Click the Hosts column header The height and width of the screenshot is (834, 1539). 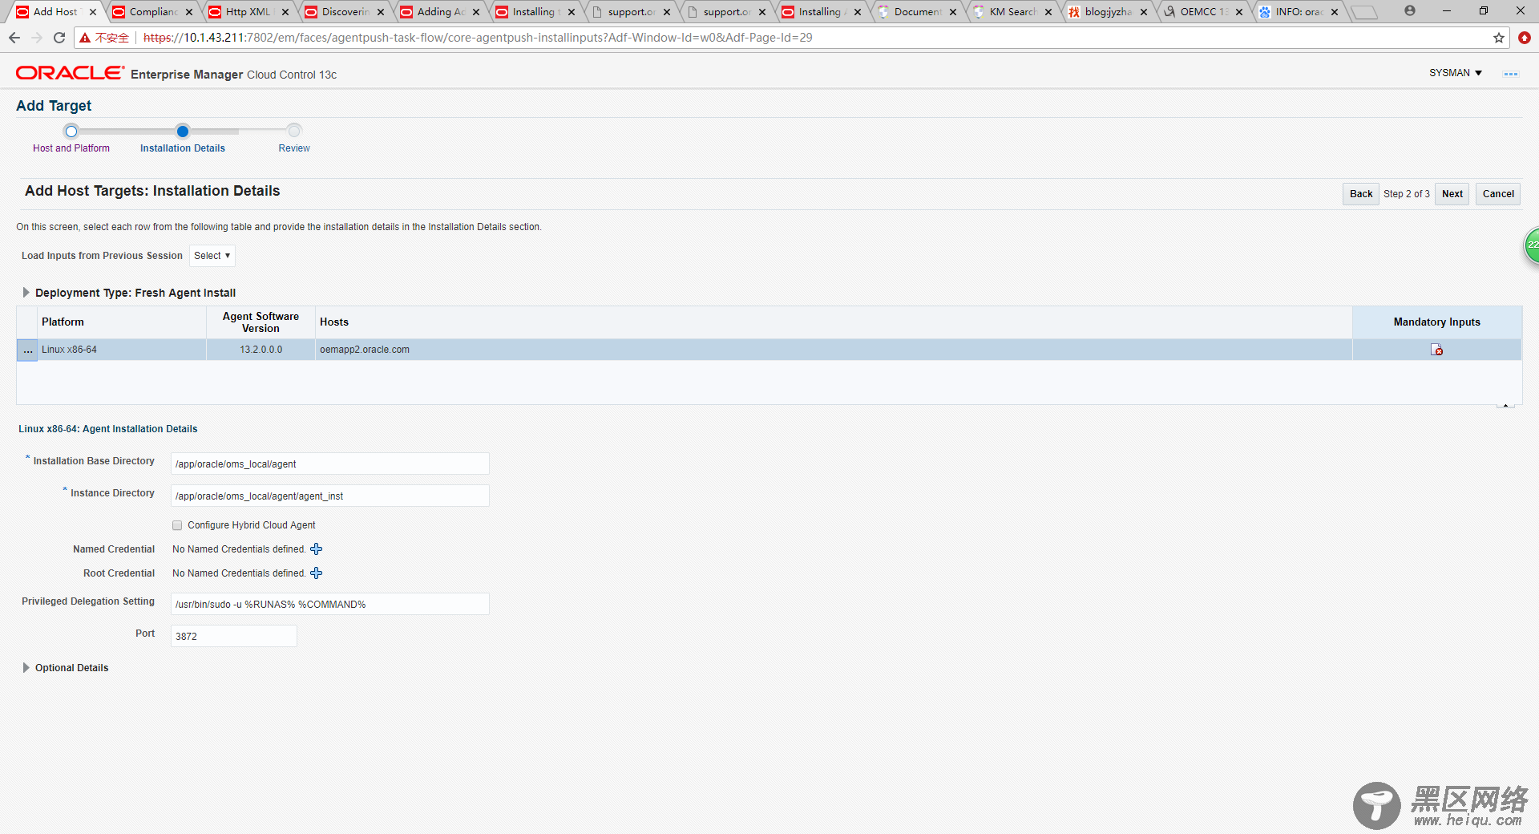click(x=834, y=322)
